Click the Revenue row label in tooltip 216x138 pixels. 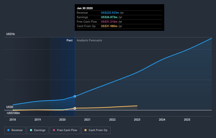82,13
